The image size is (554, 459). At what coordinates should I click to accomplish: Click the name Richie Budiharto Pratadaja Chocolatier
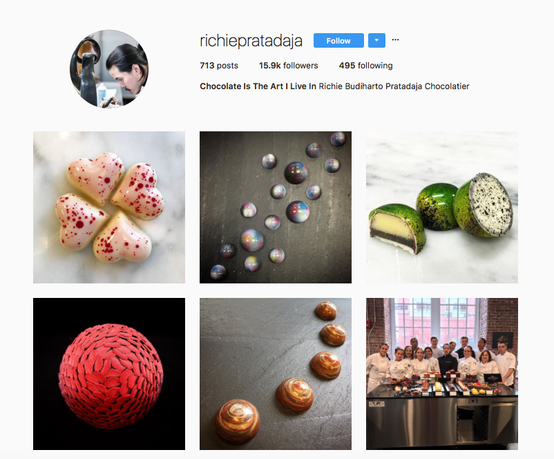(394, 86)
